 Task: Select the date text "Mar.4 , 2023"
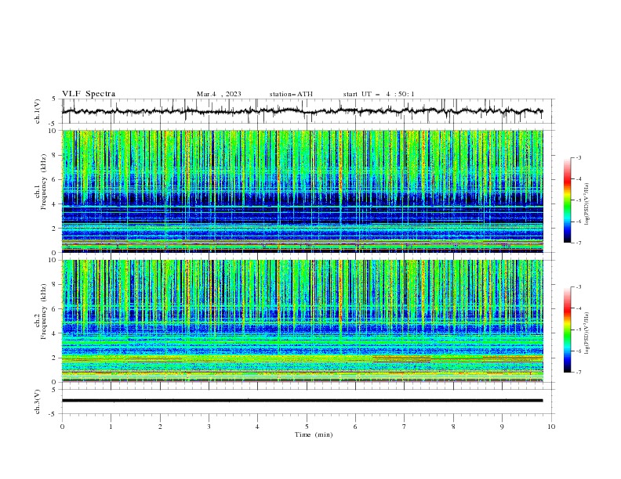(x=219, y=94)
